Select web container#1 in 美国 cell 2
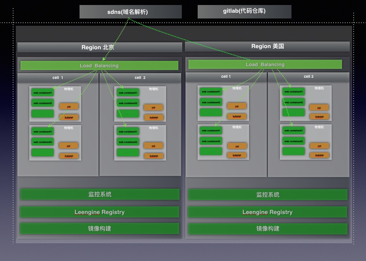 click(x=293, y=92)
